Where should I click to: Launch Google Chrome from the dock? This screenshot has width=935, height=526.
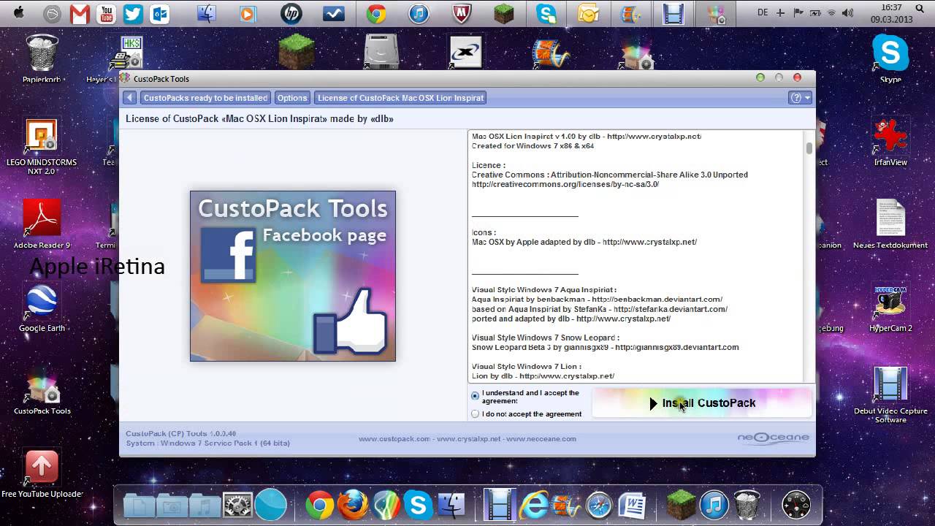[319, 505]
